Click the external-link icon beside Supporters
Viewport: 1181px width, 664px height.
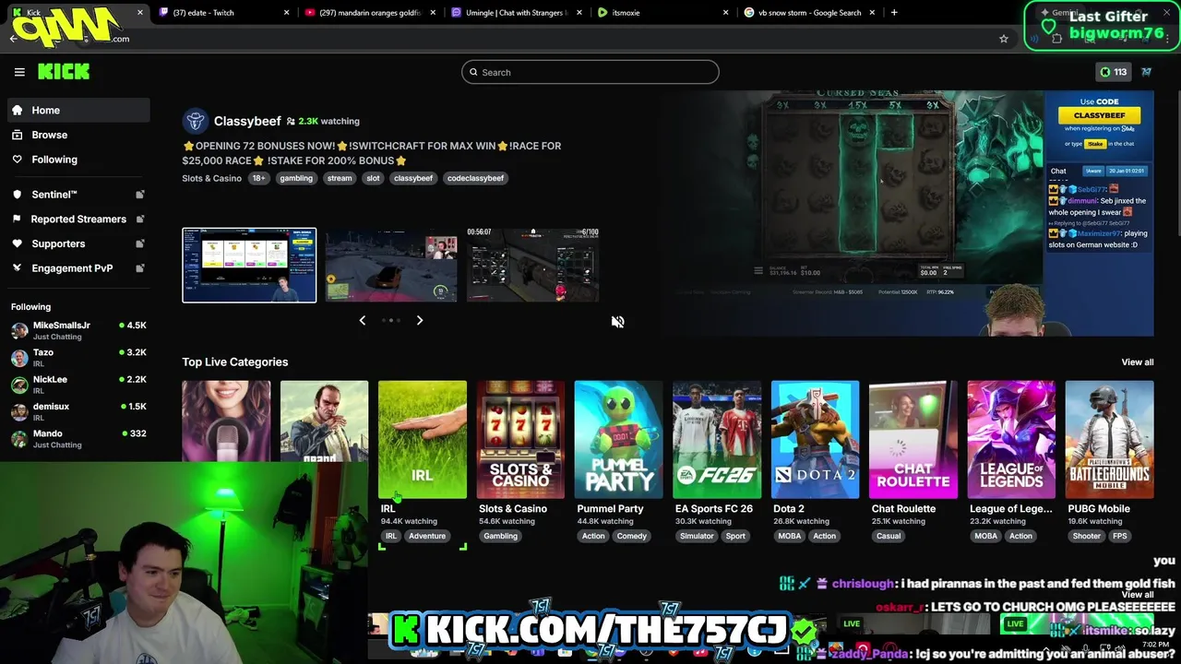point(140,243)
